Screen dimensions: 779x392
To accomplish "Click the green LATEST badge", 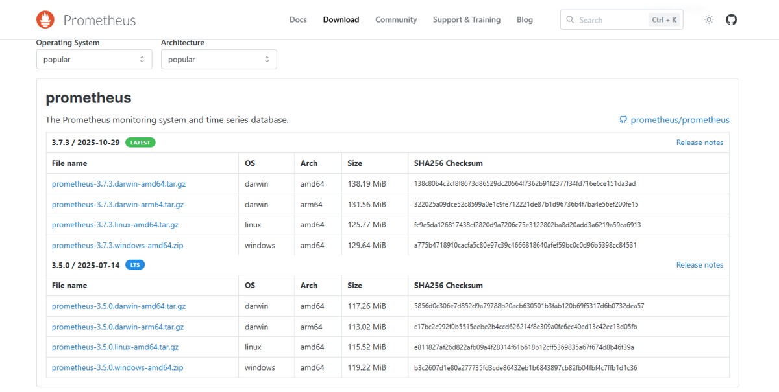I will click(x=140, y=143).
